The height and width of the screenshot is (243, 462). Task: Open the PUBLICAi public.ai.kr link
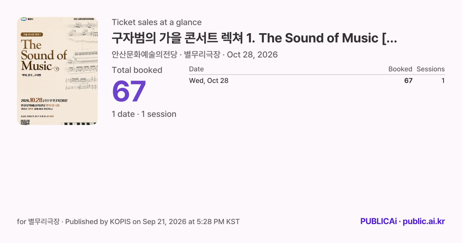[403, 221]
